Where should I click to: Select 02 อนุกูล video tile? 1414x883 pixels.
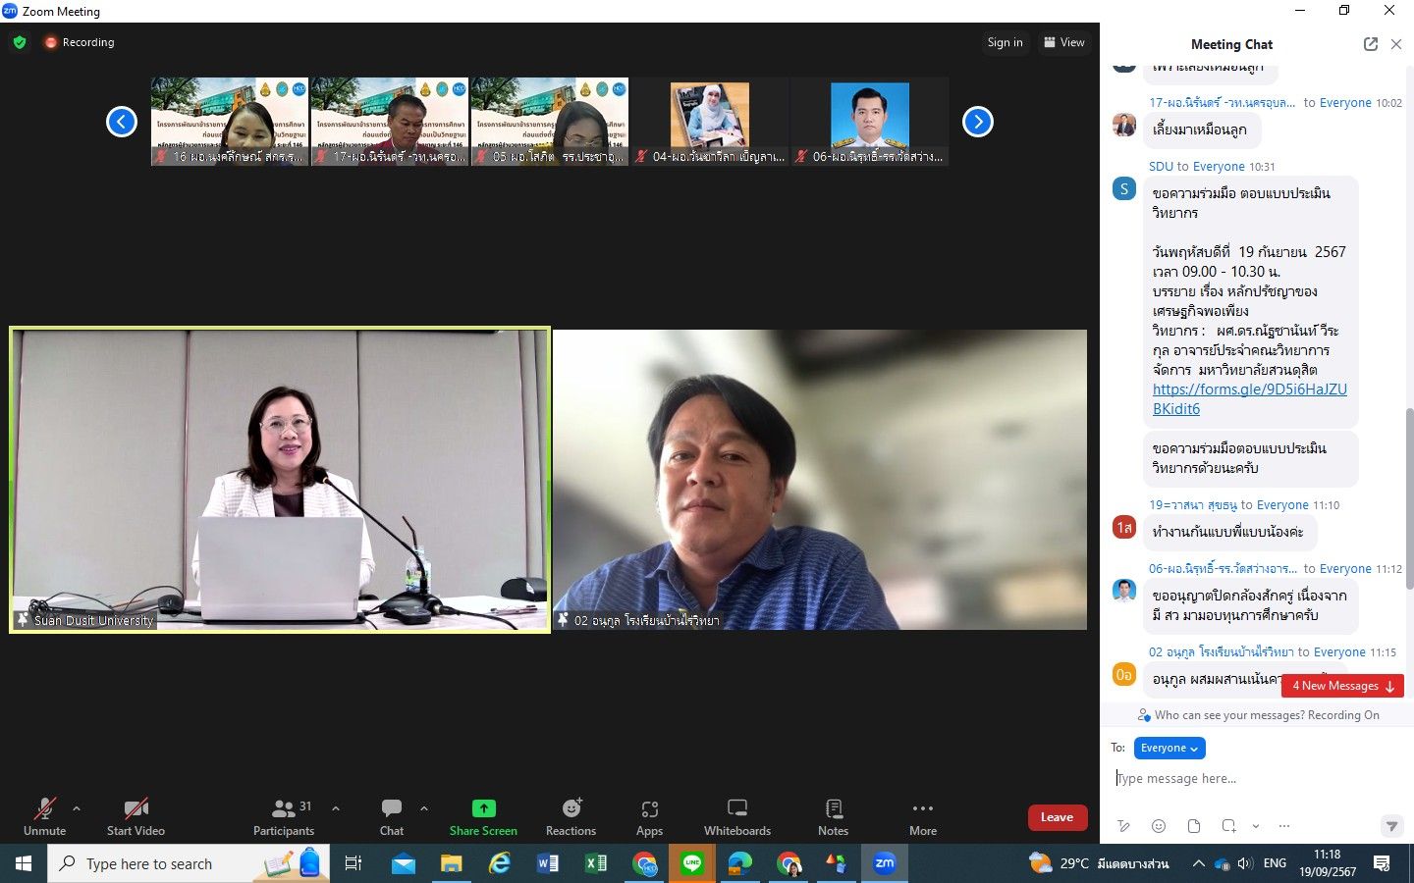point(820,480)
